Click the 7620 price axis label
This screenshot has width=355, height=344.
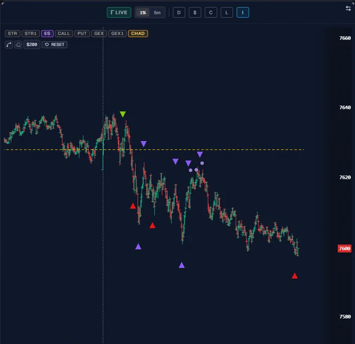tap(345, 177)
